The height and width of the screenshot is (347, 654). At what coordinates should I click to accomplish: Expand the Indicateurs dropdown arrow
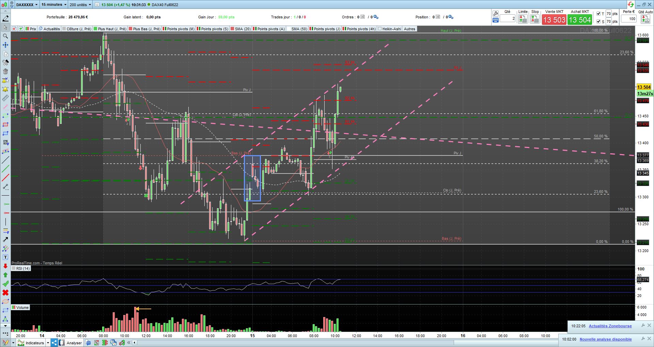[48, 343]
